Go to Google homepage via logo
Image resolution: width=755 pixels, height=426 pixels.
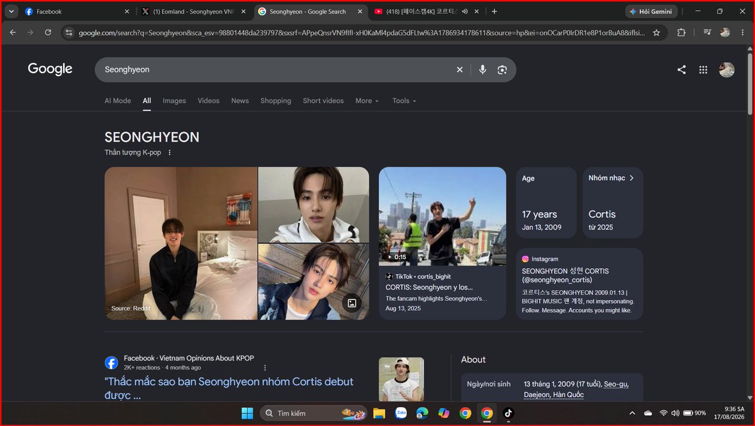tap(50, 69)
